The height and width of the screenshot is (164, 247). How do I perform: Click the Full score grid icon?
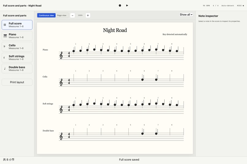click(x=5, y=25)
